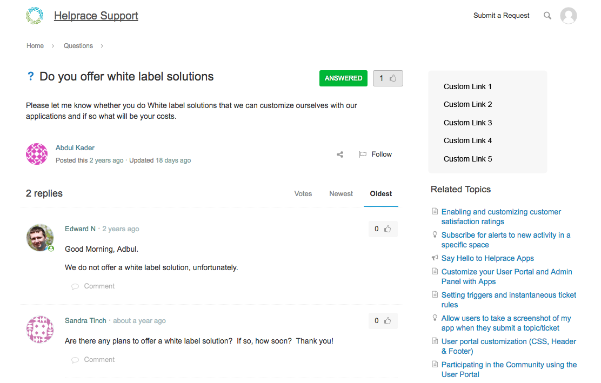This screenshot has width=601, height=383.
Task: Open Edward N's profile picture
Action: 40,238
